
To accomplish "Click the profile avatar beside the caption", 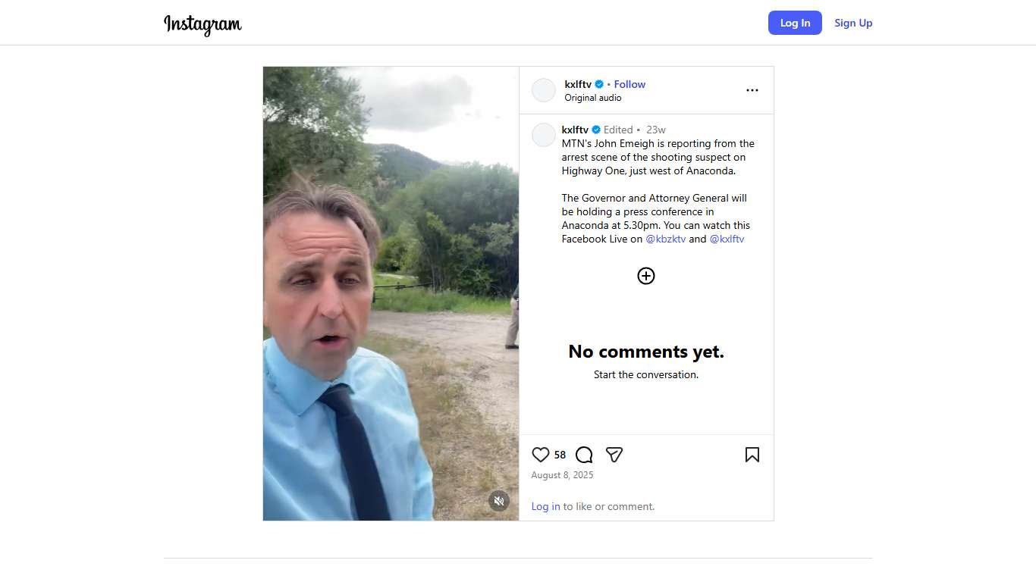I will click(544, 135).
